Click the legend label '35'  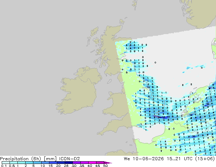click(82, 166)
